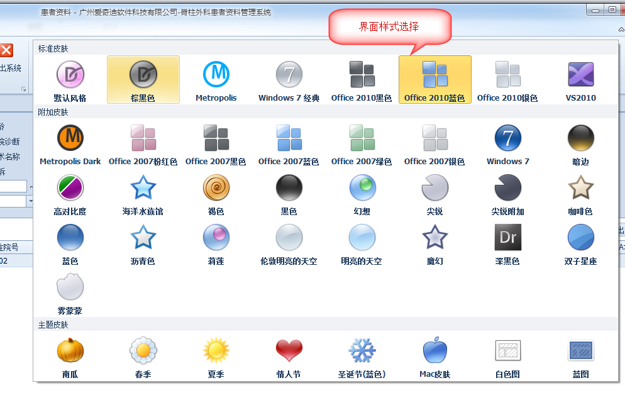Collapse the ribbon with the top-right chevron
The height and width of the screenshot is (395, 625).
tap(621, 29)
